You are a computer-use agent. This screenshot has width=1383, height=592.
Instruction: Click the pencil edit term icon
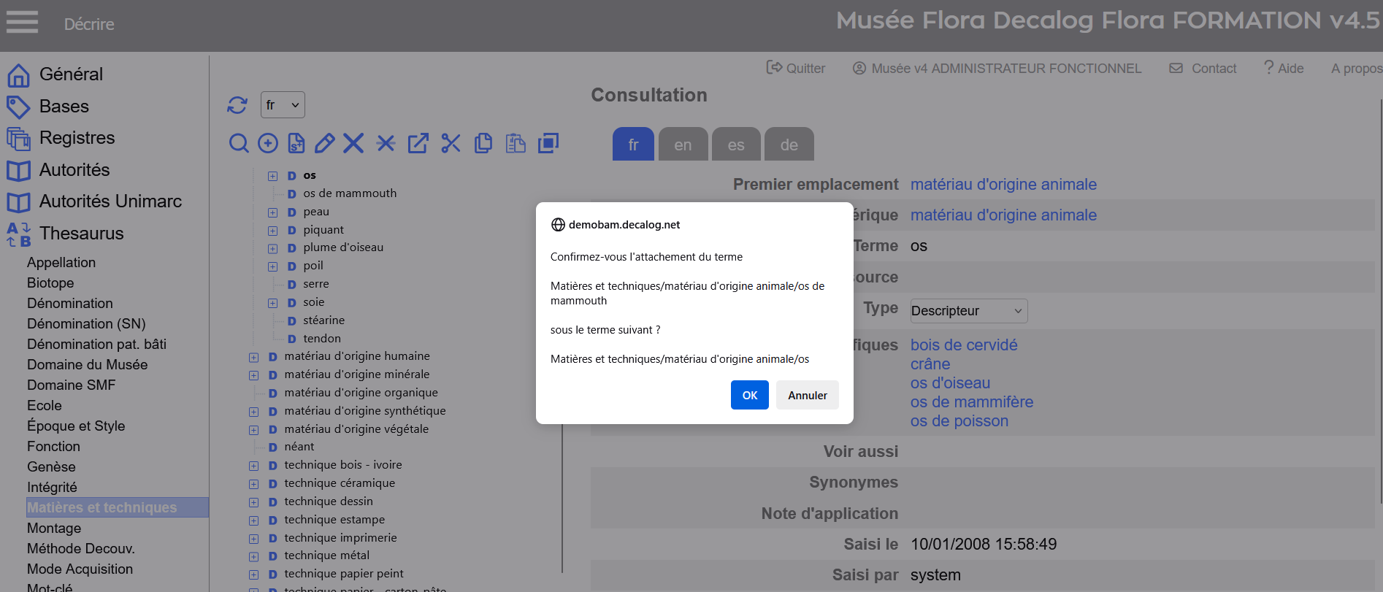(x=325, y=143)
